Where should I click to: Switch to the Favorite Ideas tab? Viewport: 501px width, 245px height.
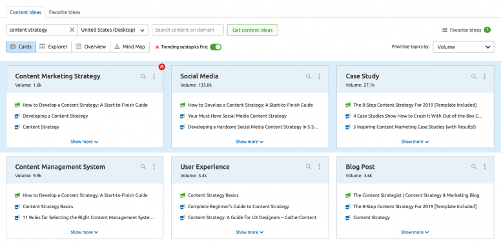(x=65, y=12)
